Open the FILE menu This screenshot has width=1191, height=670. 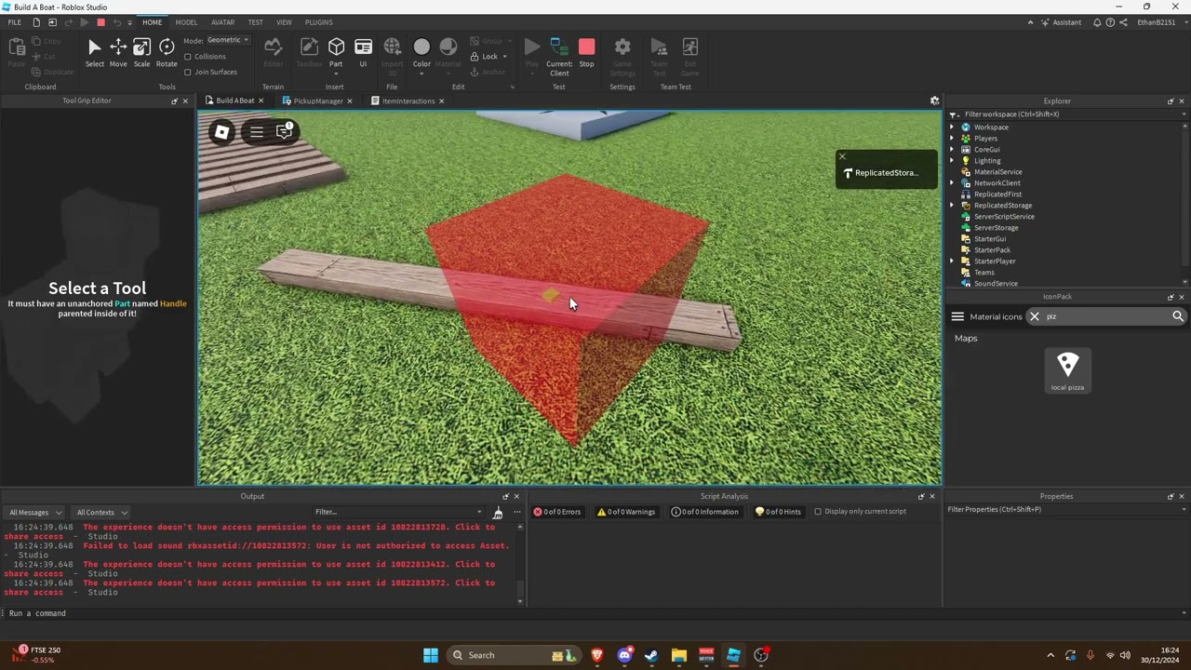(x=15, y=22)
